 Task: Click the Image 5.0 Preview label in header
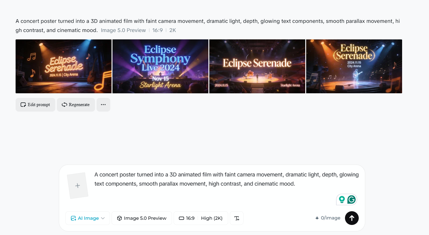[123, 30]
